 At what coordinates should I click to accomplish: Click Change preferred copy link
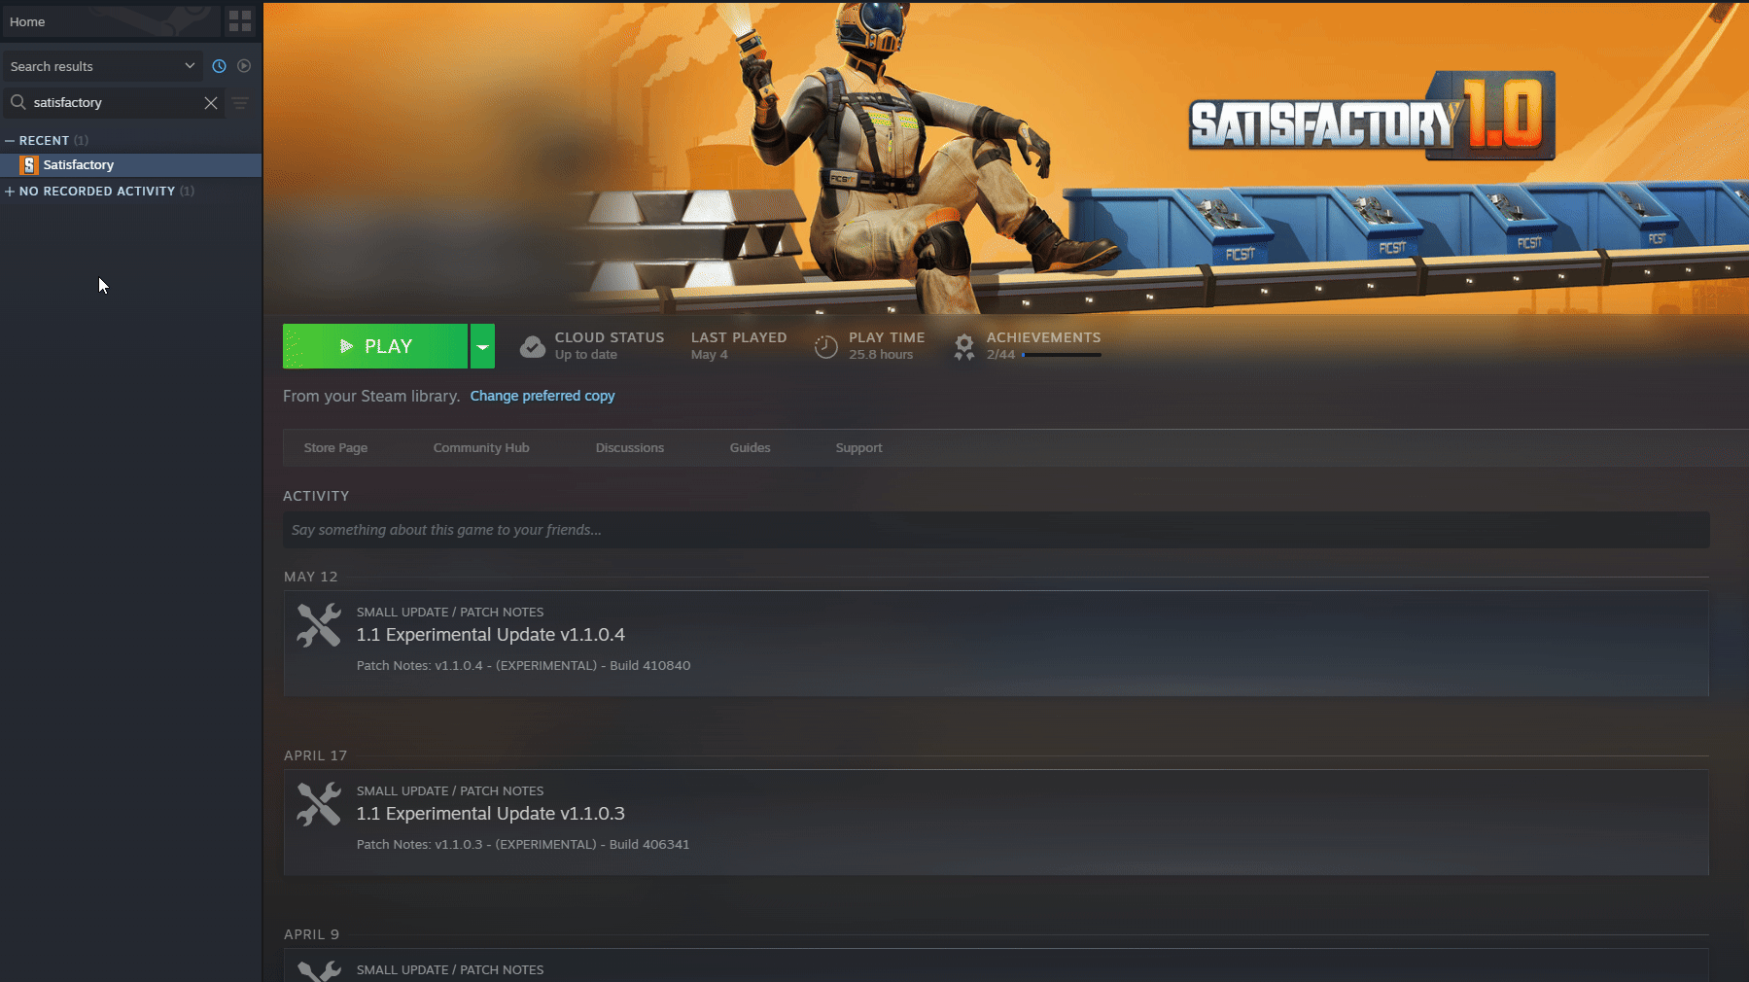542,396
